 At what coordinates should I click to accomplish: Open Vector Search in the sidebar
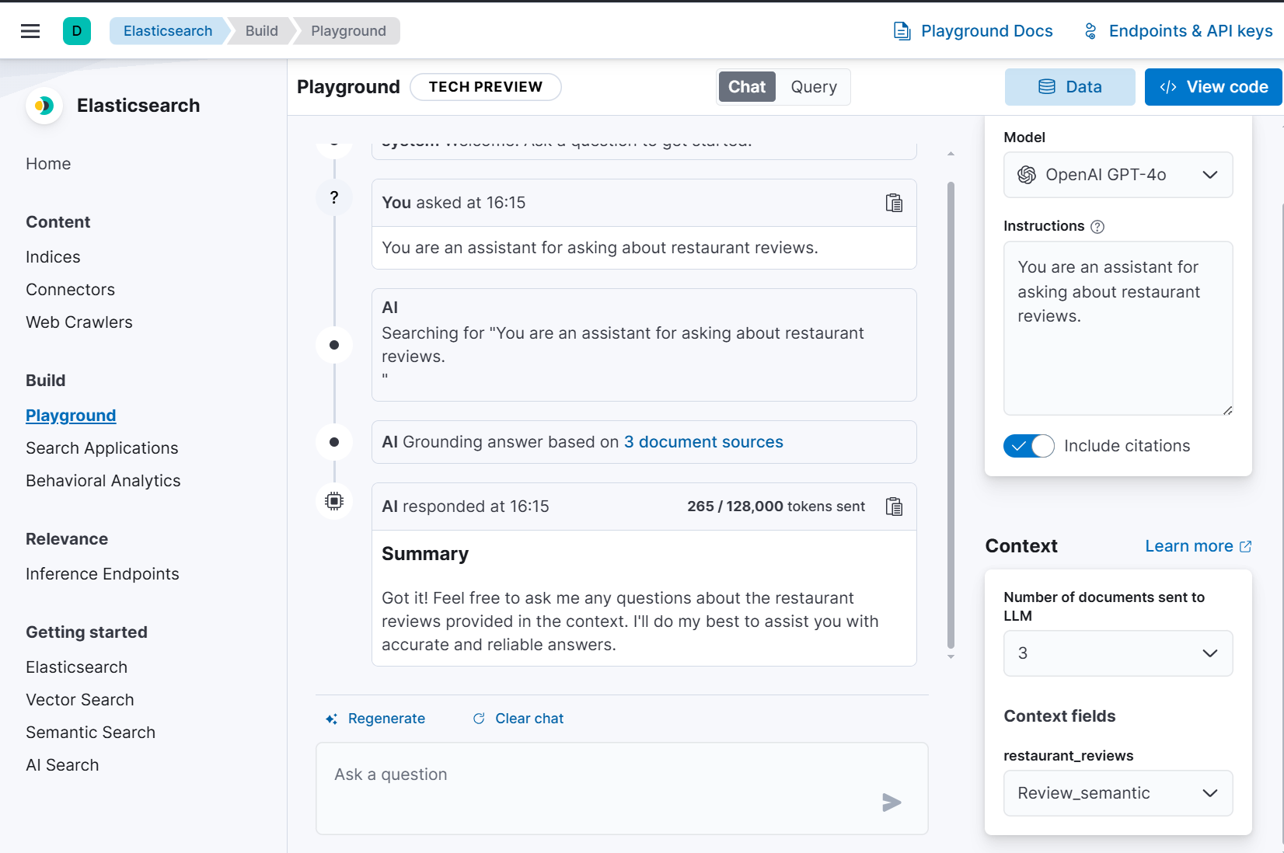pos(80,700)
